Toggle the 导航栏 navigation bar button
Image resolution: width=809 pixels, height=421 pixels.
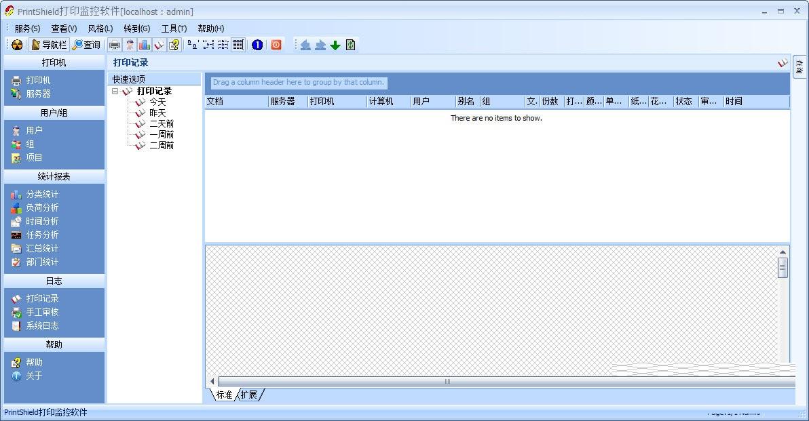pyautogui.click(x=50, y=45)
